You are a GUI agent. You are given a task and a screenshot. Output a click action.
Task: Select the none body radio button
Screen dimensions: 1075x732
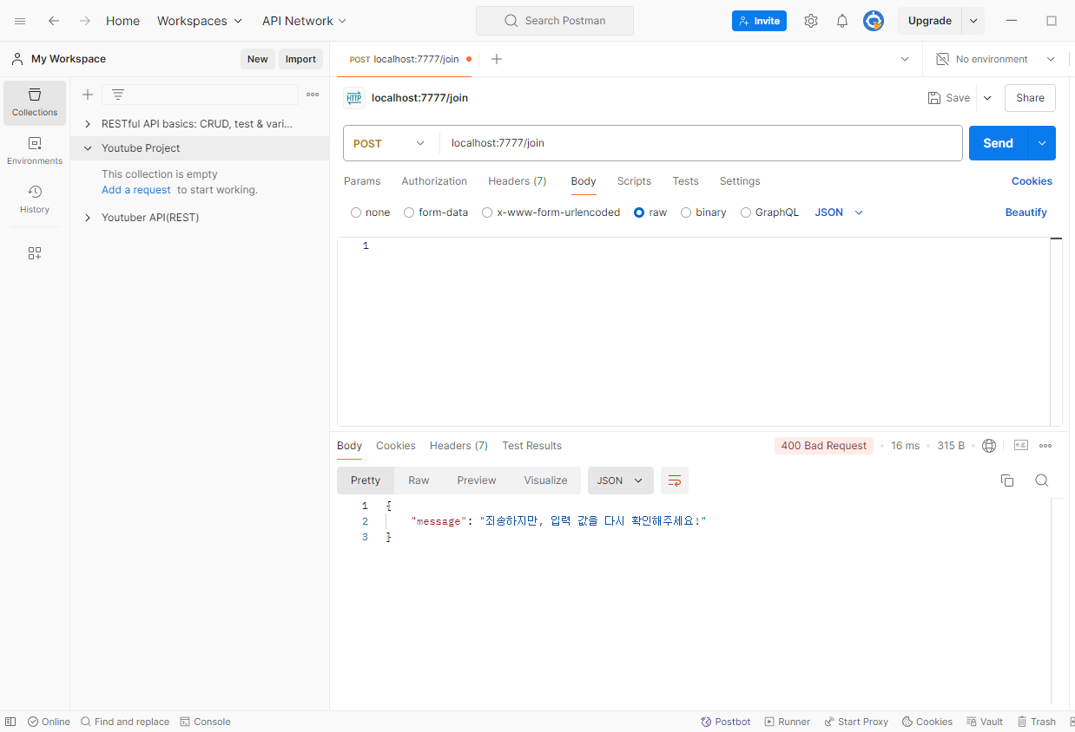click(356, 212)
